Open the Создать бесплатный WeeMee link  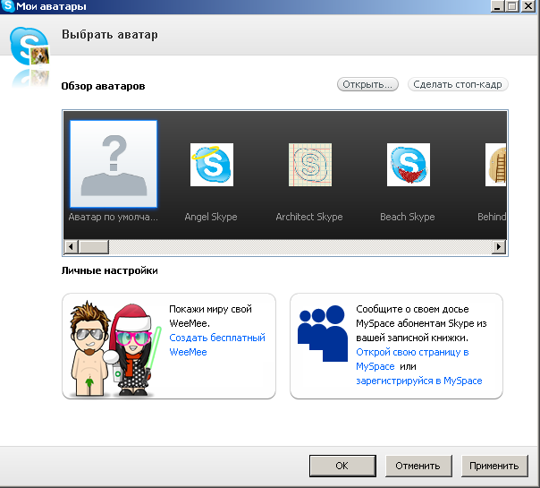(x=217, y=345)
